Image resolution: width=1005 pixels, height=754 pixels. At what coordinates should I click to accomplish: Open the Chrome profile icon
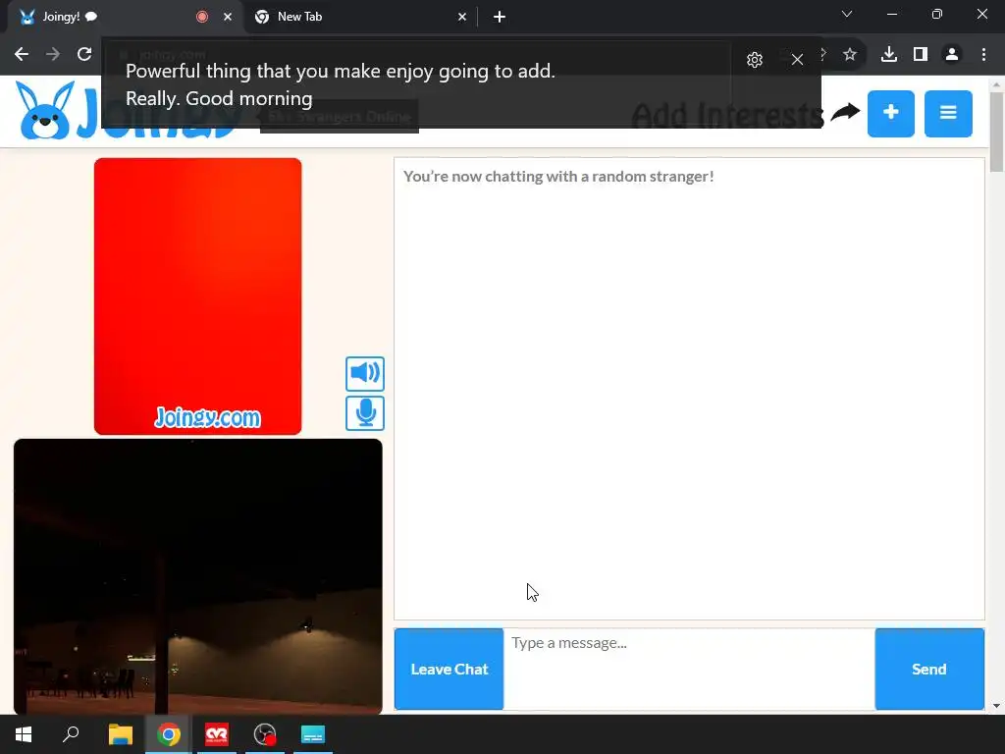pyautogui.click(x=952, y=55)
